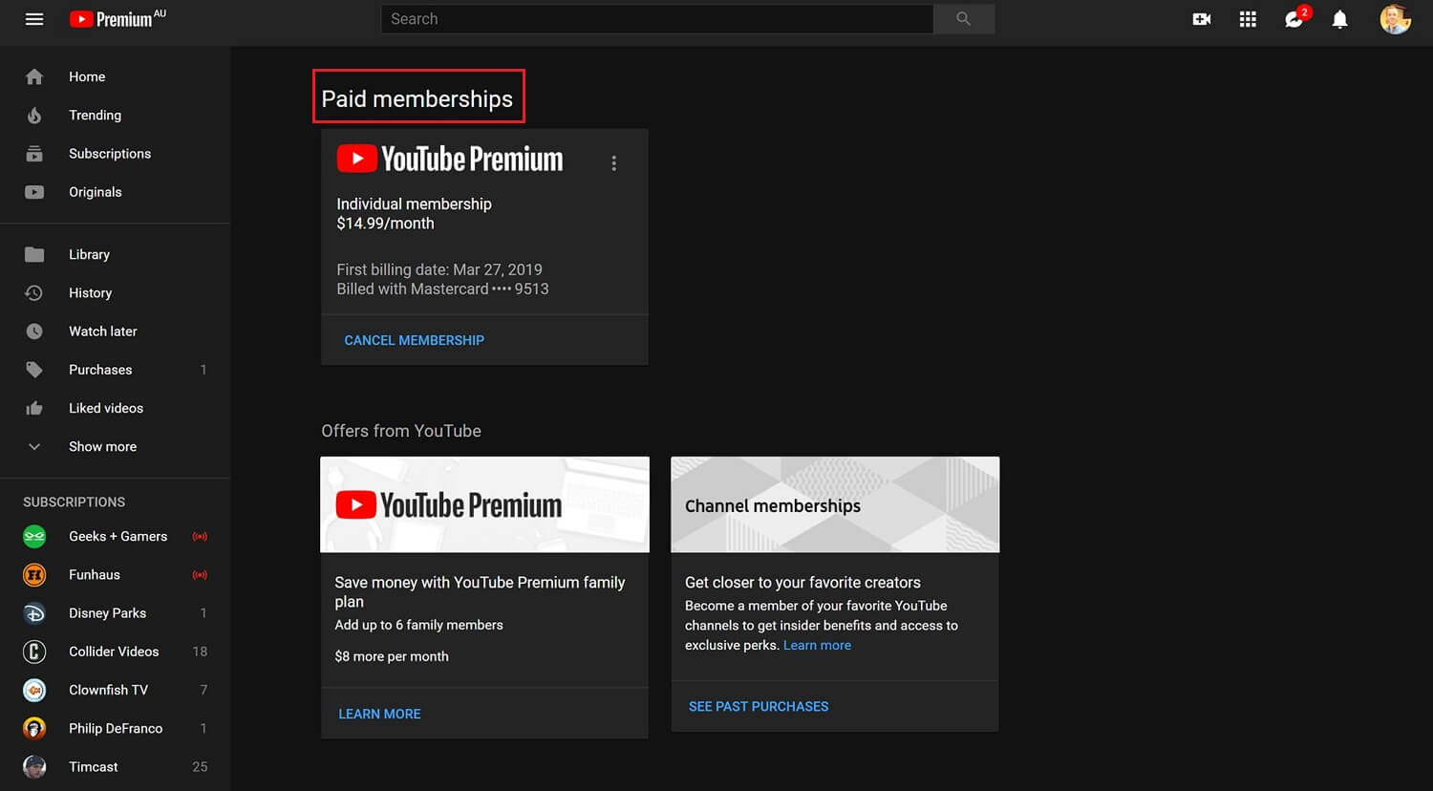
Task: Open Watch later list
Action: [x=103, y=331]
